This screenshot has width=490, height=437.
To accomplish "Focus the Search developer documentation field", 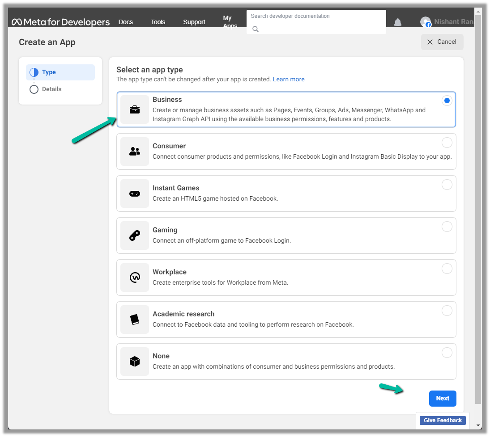I will click(316, 22).
